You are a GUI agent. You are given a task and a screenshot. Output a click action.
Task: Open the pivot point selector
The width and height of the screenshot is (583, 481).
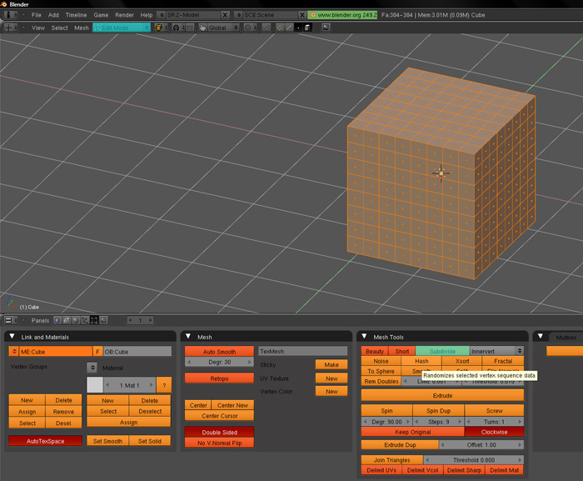178,28
